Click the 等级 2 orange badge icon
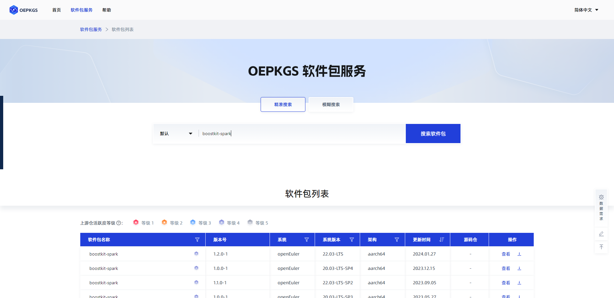Image resolution: width=614 pixels, height=298 pixels. pyautogui.click(x=164, y=222)
